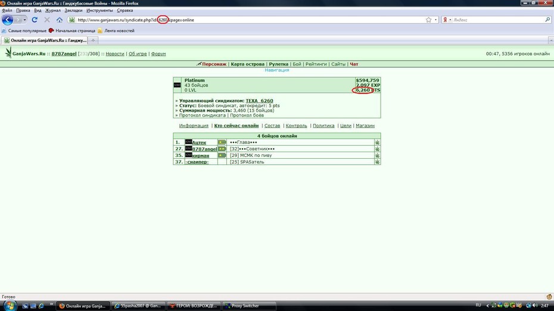
Task: Expand the hidden quick launch chevron
Action: tap(52, 304)
